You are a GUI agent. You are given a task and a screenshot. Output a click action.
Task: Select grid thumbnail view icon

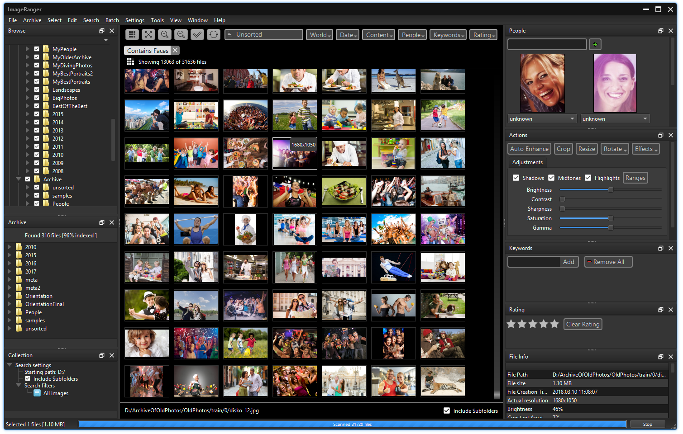[132, 34]
